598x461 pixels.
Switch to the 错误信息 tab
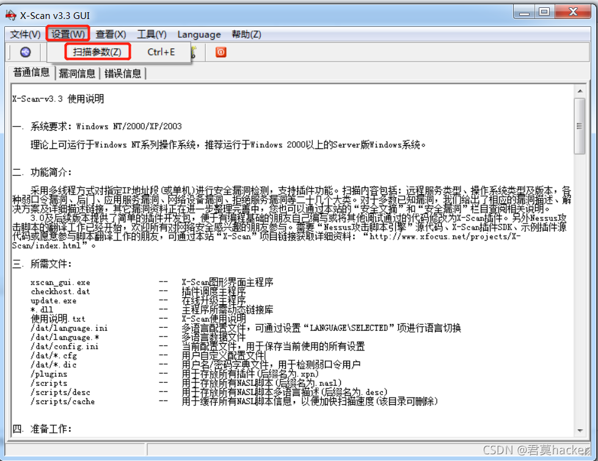pyautogui.click(x=123, y=73)
